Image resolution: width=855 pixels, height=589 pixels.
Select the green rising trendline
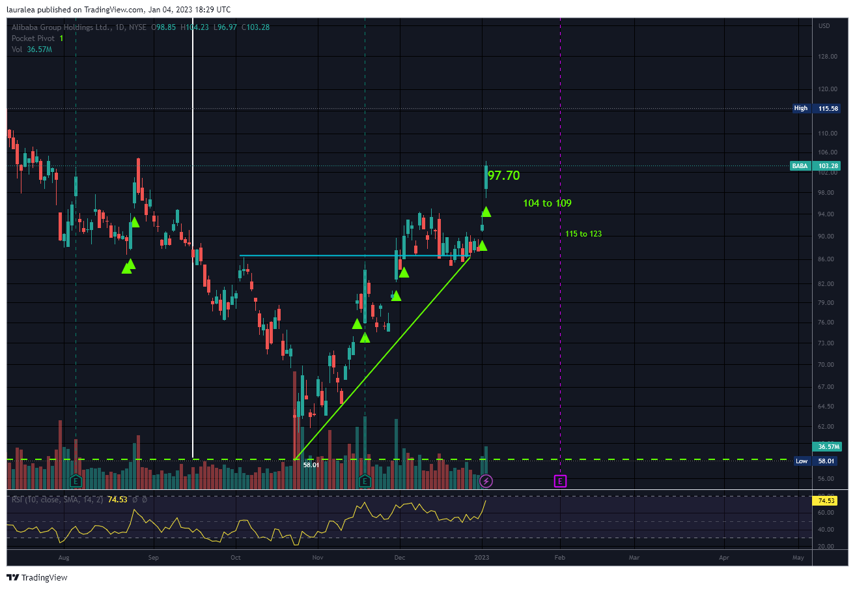click(382, 358)
